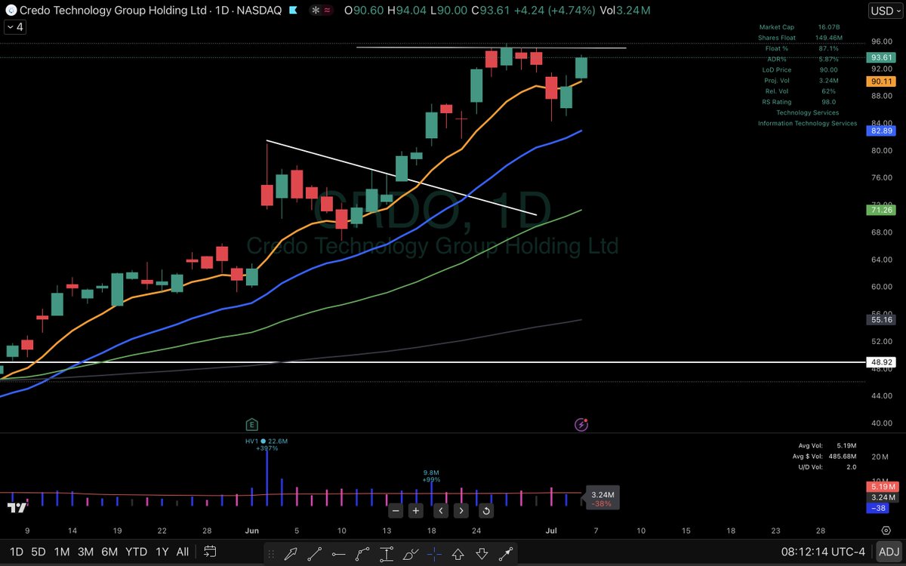Click the 82.89 blue moving average label
Image resolution: width=906 pixels, height=566 pixels.
(x=882, y=131)
